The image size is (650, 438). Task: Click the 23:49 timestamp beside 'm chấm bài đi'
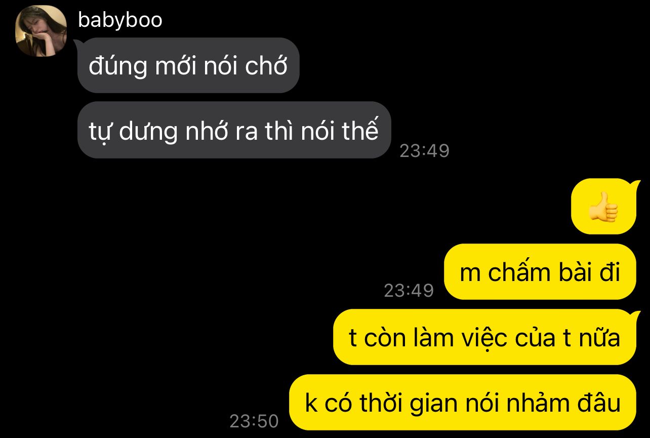point(409,290)
